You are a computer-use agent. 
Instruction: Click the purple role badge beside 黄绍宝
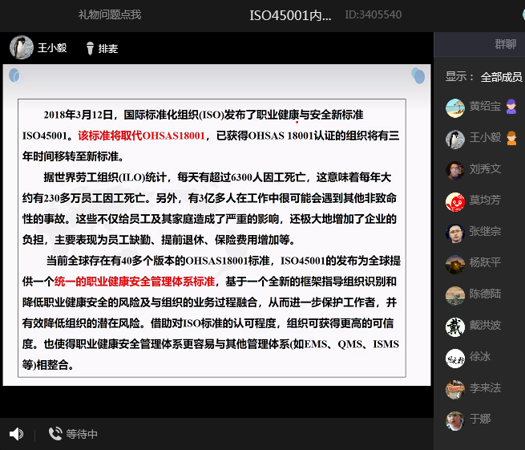[x=511, y=107]
